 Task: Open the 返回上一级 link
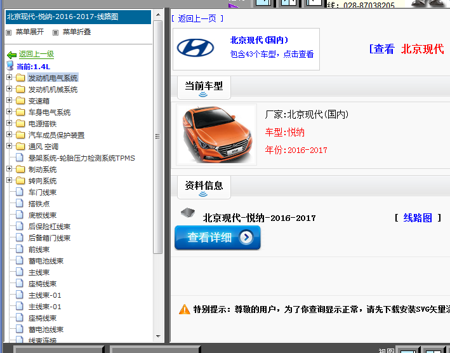36,54
